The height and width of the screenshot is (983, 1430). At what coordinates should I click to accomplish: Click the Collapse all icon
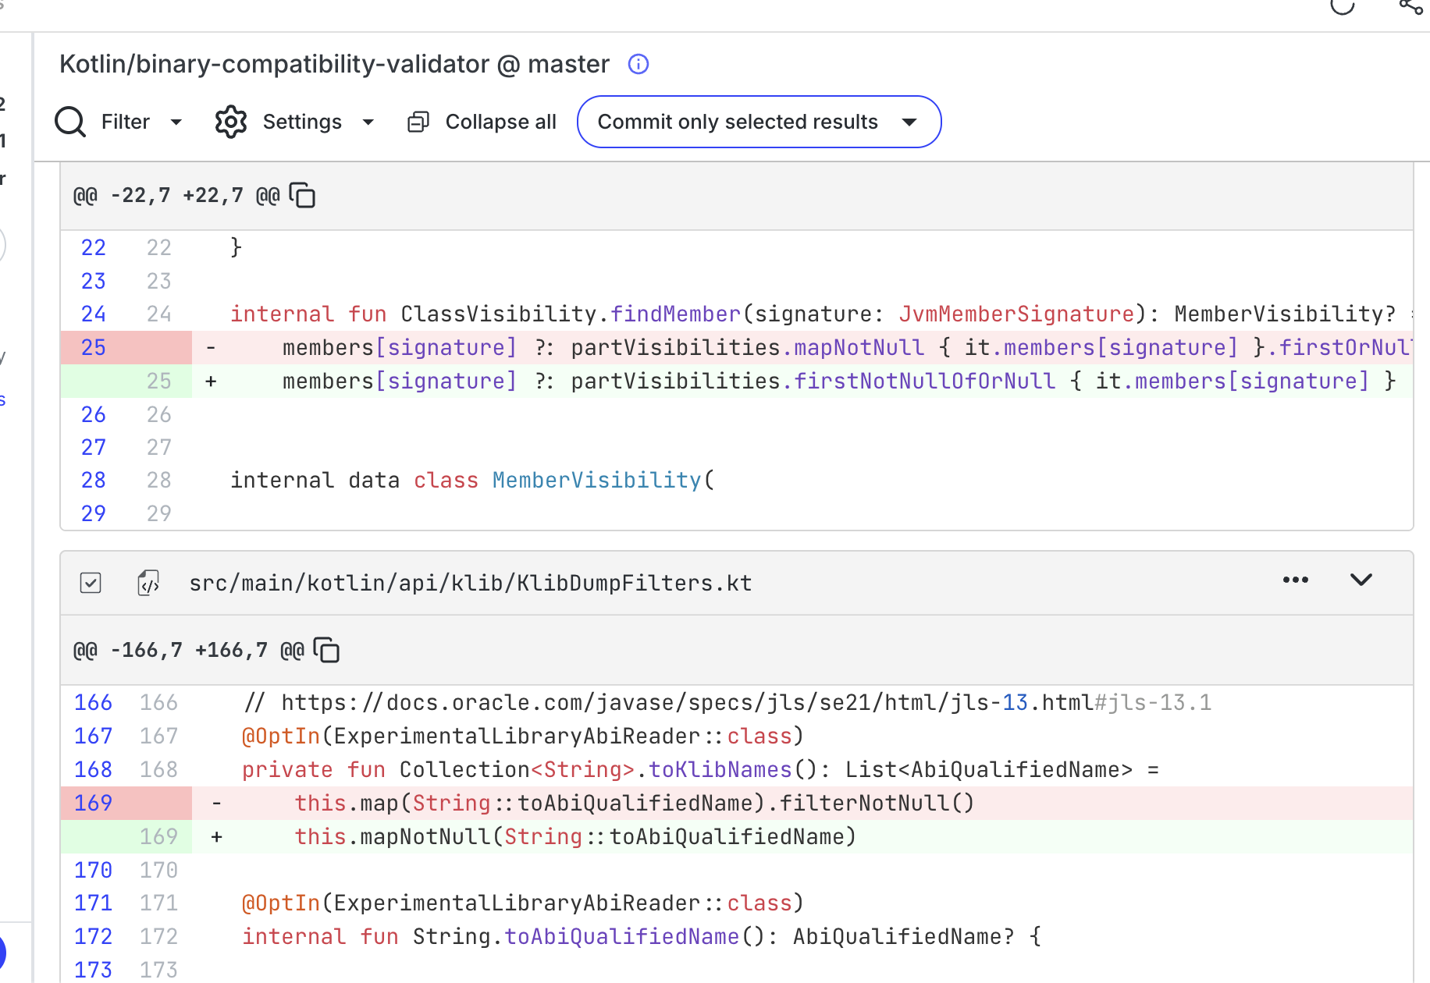(x=418, y=122)
